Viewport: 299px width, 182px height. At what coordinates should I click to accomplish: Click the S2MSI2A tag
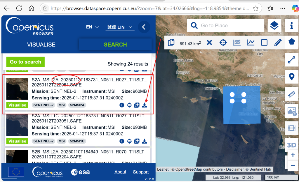pyautogui.click(x=77, y=105)
